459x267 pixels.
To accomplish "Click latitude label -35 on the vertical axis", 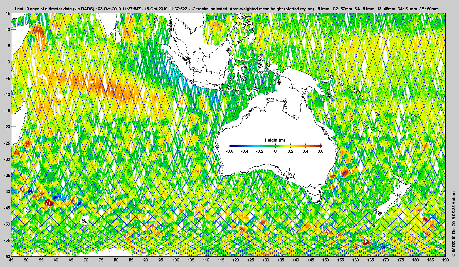I will 7,175.
